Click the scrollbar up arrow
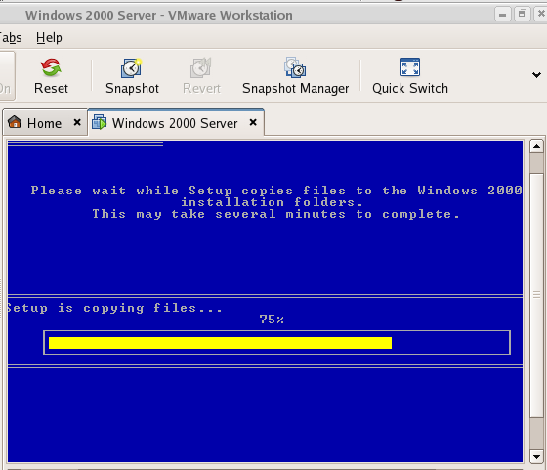Image resolution: width=547 pixels, height=470 pixels. (x=536, y=146)
